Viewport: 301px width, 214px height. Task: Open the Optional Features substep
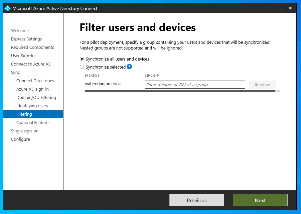click(x=33, y=123)
